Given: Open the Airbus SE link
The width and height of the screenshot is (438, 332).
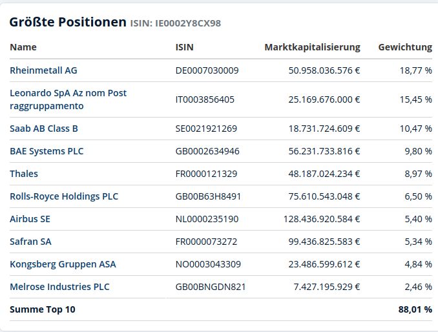Looking at the screenshot, I should click(x=30, y=219).
